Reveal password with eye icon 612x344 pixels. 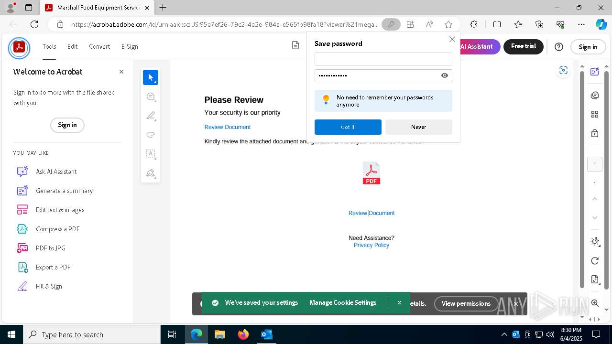click(445, 75)
